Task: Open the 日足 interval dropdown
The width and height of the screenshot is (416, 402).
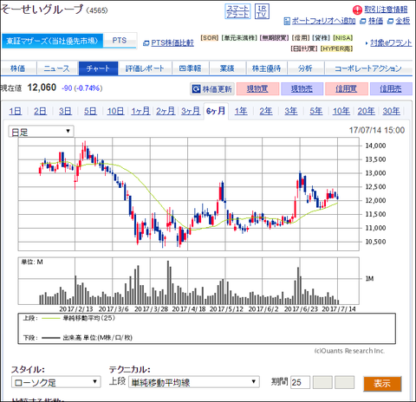Action: (41, 132)
